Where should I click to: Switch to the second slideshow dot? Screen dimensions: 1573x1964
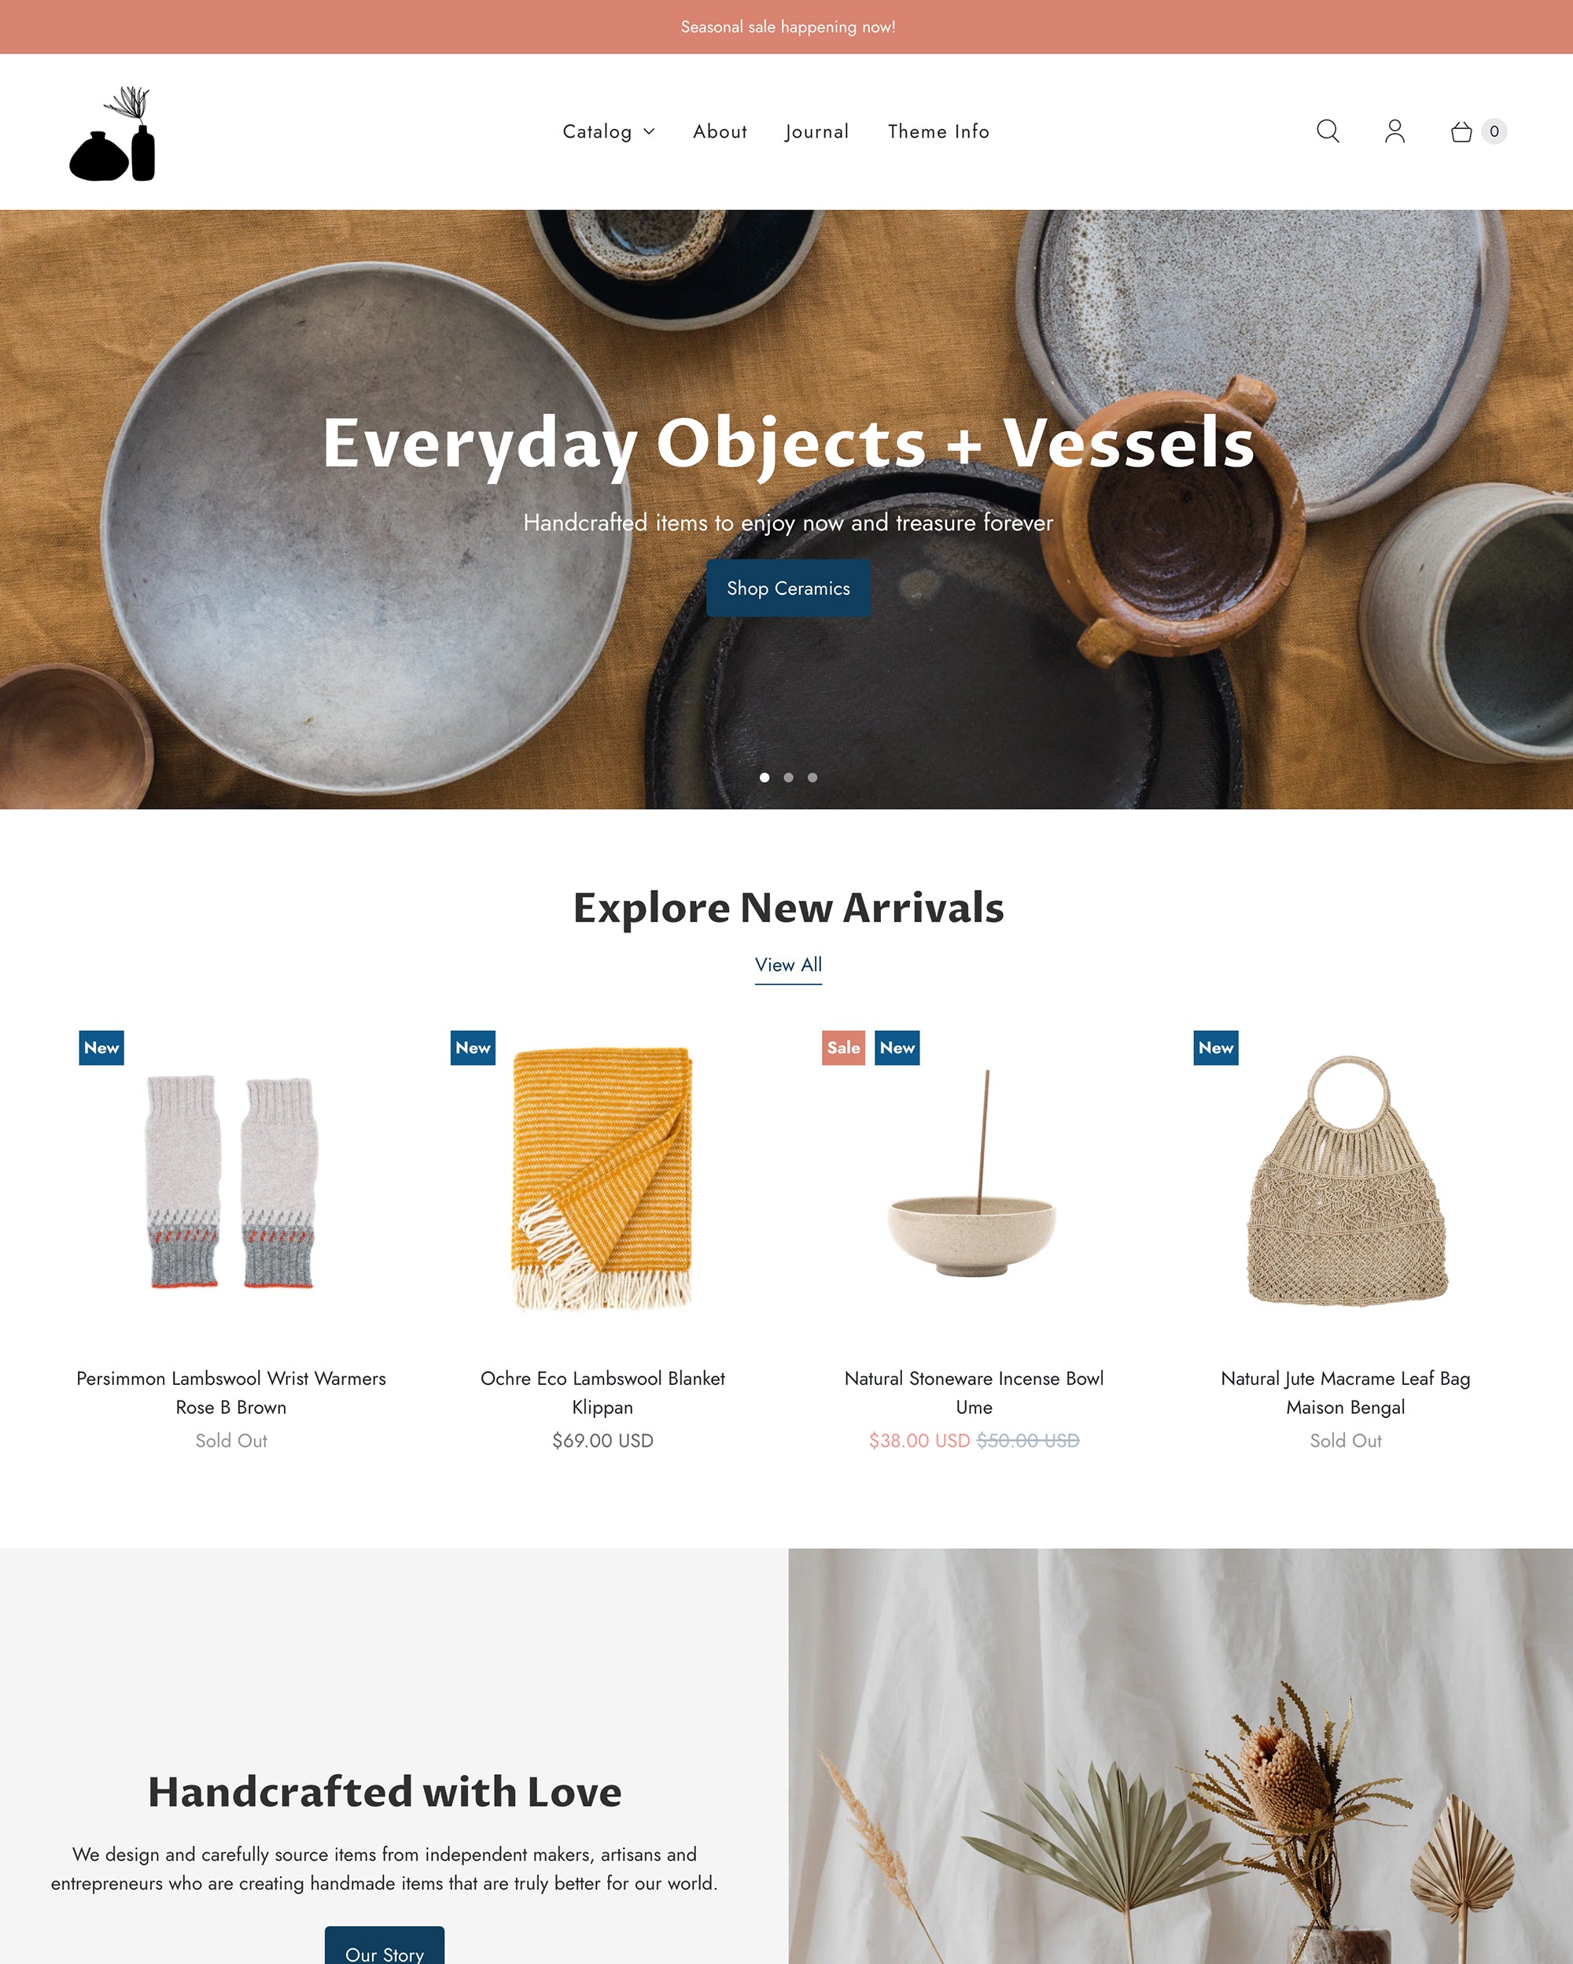788,777
